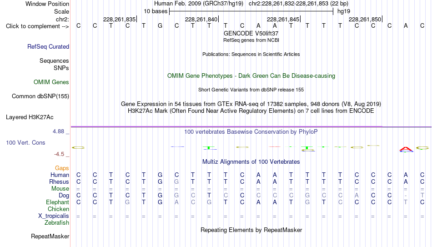Click the '10 bases' scale text
Viewport: 432px width, 247px height.
pos(156,11)
